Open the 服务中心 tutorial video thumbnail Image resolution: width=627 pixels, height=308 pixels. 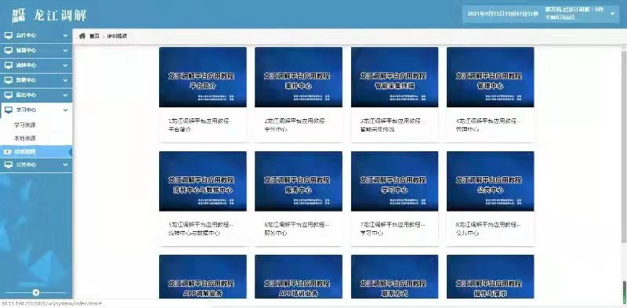point(299,181)
